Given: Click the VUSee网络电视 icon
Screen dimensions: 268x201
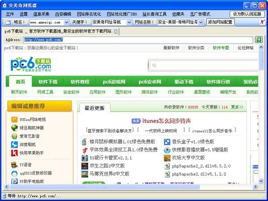Looking at the screenshot, I should pyautogui.click(x=14, y=119).
